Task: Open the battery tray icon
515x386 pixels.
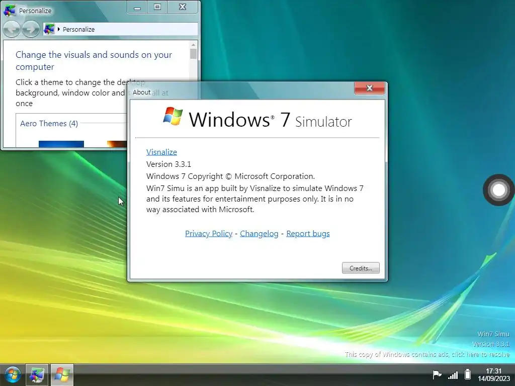Action: tap(468, 374)
